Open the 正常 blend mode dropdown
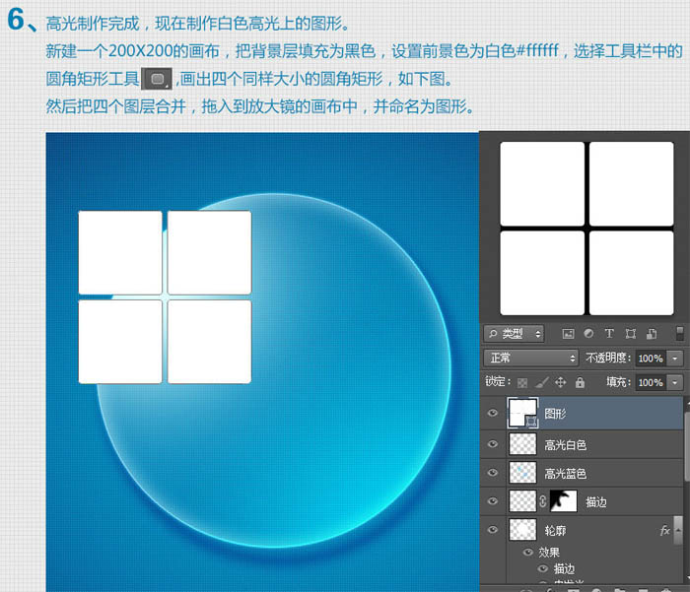The image size is (690, 592). coord(530,358)
